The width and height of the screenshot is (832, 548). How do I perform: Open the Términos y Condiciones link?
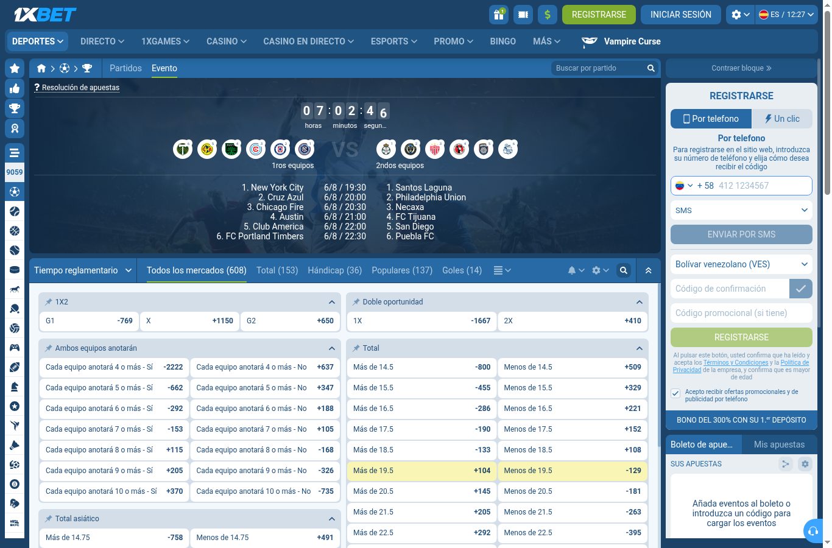(736, 362)
